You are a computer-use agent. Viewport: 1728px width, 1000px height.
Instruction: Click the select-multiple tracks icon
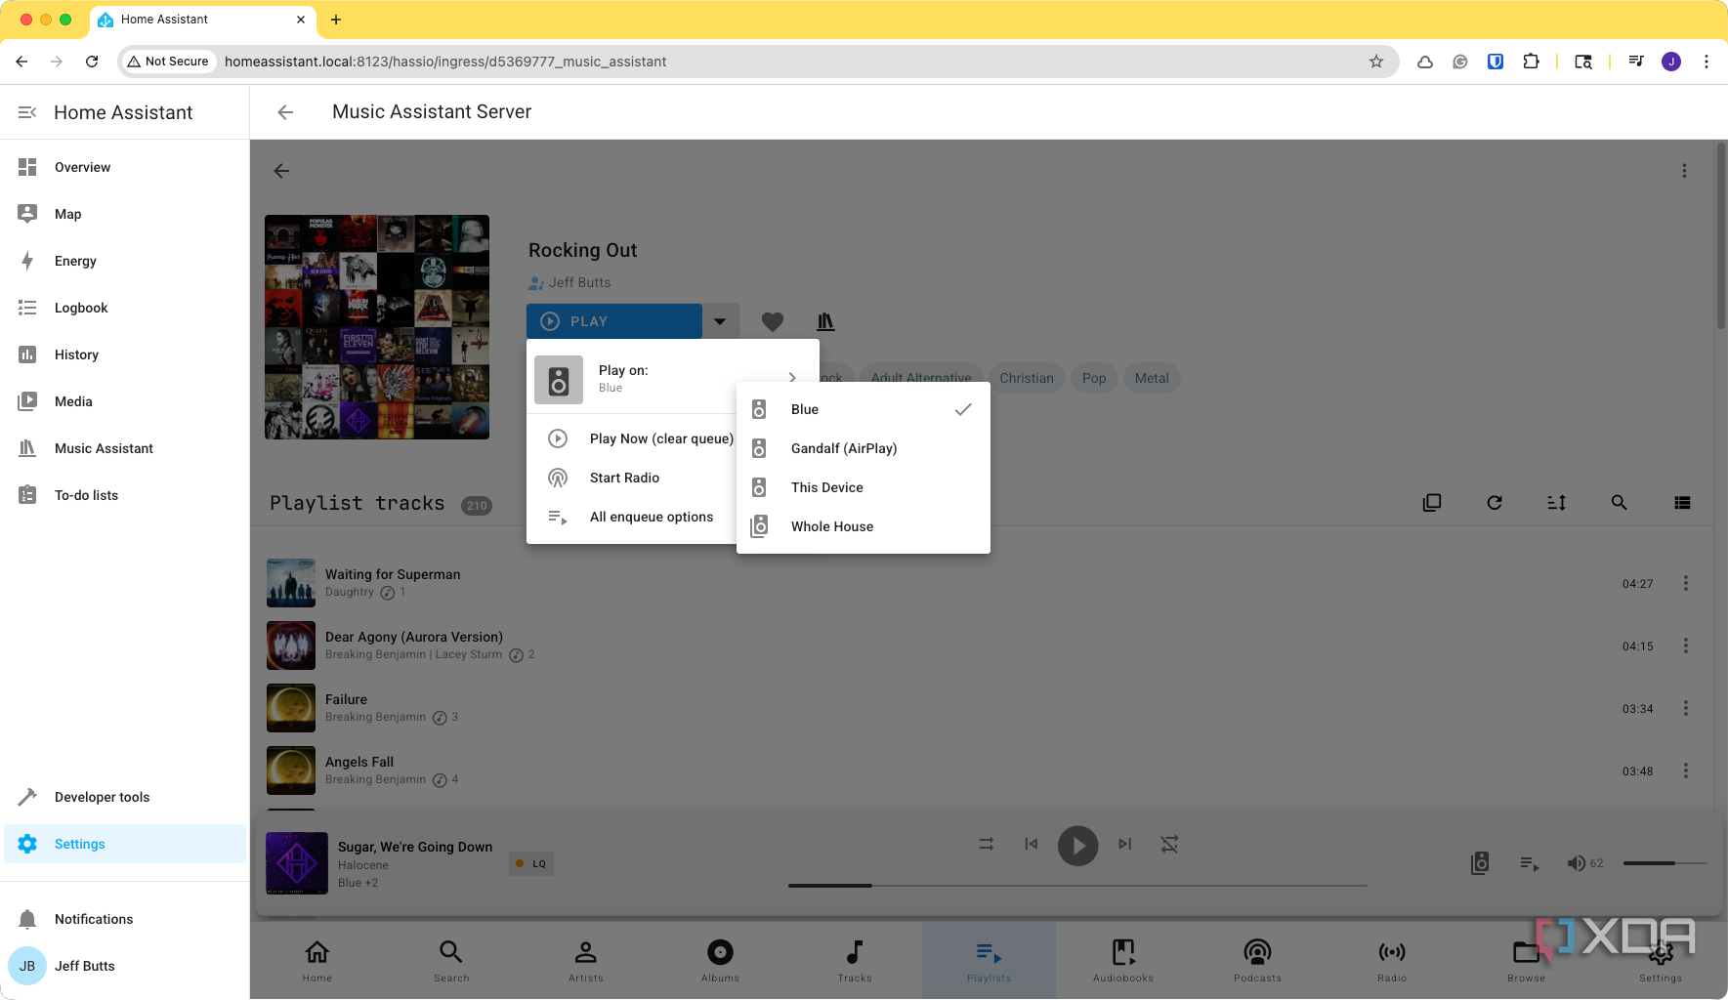[x=1431, y=503]
